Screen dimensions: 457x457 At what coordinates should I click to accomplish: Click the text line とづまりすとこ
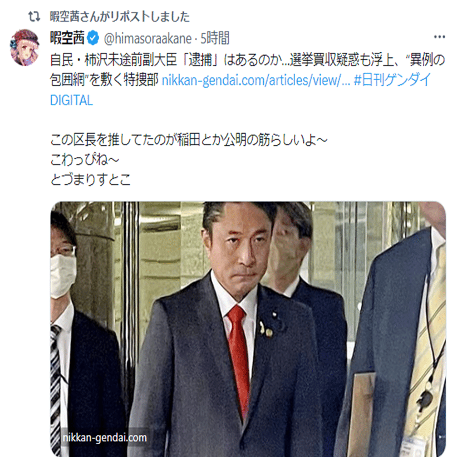90,179
